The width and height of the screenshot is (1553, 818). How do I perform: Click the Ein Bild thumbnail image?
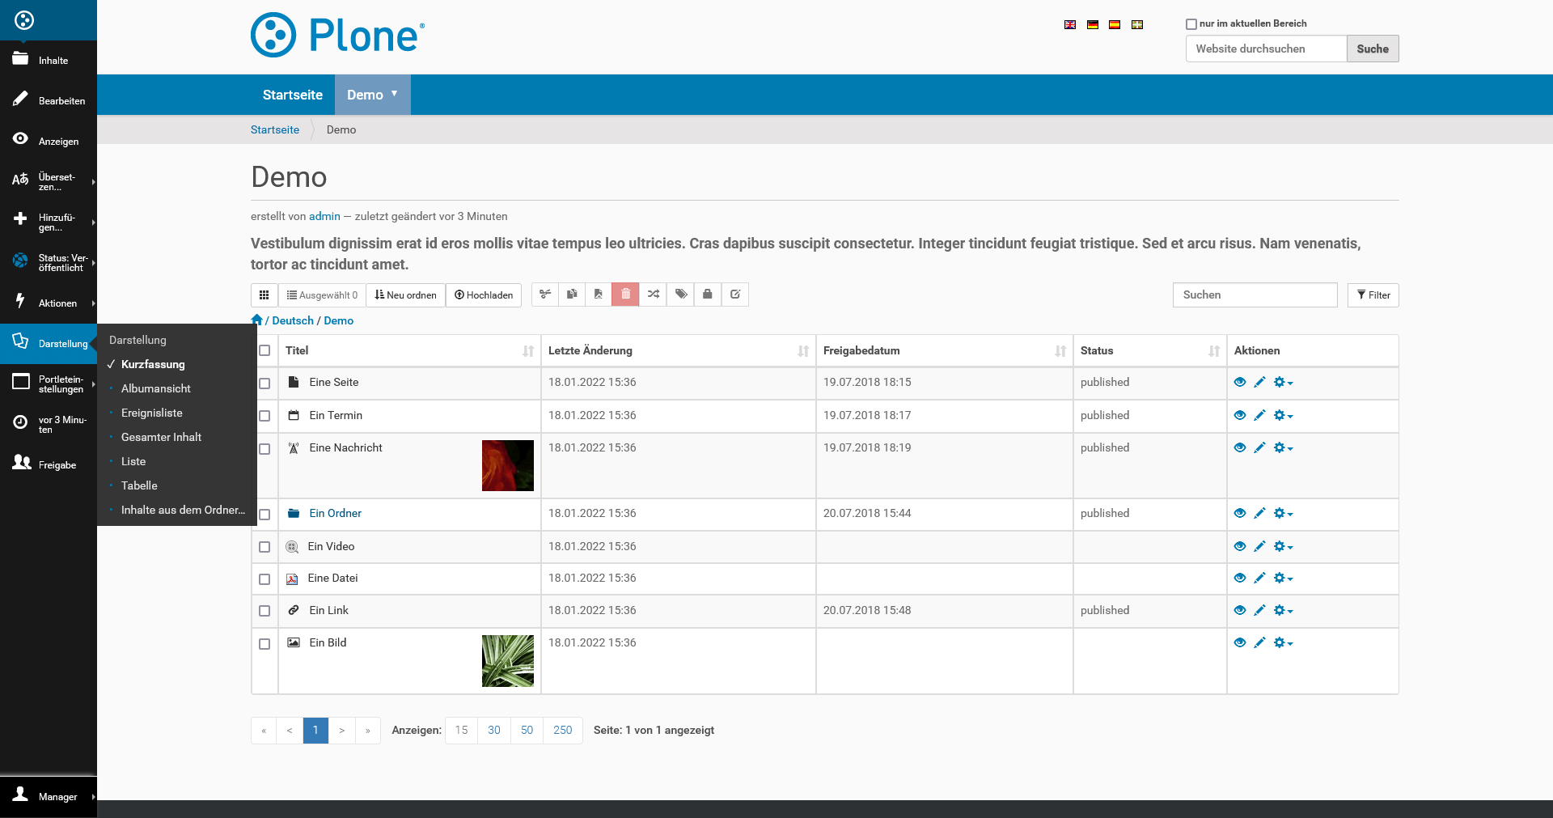[508, 661]
